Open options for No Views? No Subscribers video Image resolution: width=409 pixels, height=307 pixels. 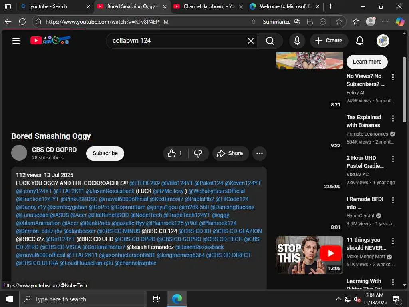393,77
